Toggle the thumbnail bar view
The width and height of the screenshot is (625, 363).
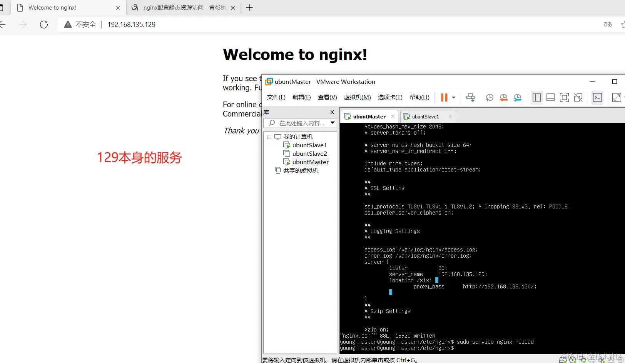tap(551, 98)
